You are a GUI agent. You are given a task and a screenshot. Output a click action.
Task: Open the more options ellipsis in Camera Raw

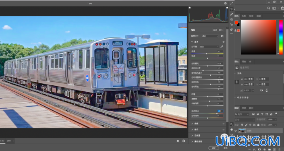pyautogui.click(x=232, y=34)
